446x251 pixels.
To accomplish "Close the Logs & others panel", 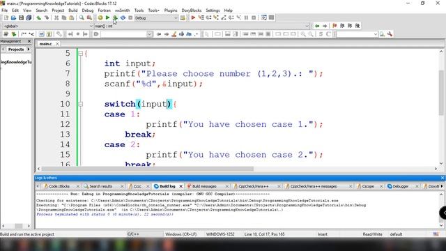I will click(x=443, y=178).
